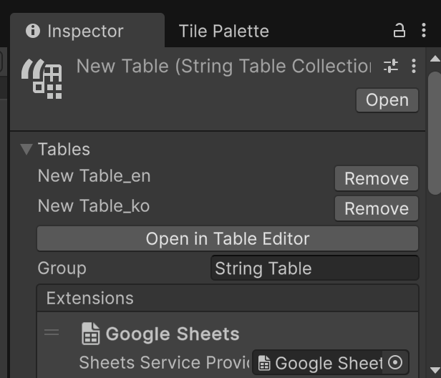The height and width of the screenshot is (378, 441).
Task: Click the Sheets Service Provider object field
Action: pos(321,363)
